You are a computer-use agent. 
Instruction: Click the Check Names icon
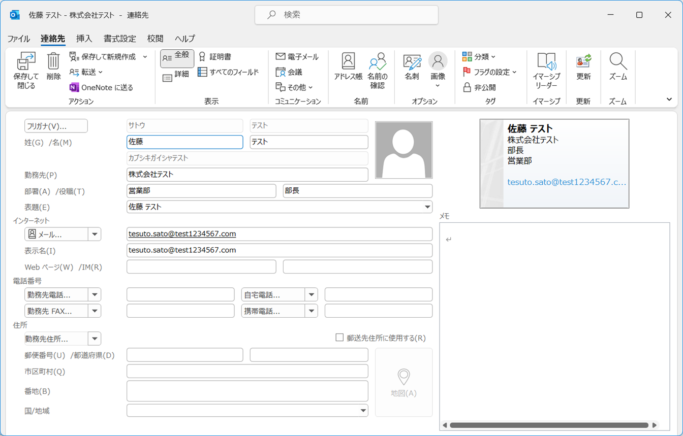pos(377,63)
